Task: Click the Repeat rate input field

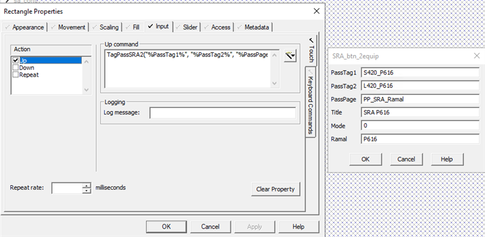Action: 67,188
